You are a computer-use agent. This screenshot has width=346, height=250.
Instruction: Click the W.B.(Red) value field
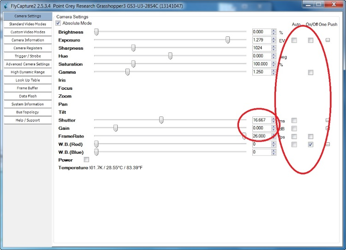(262, 144)
